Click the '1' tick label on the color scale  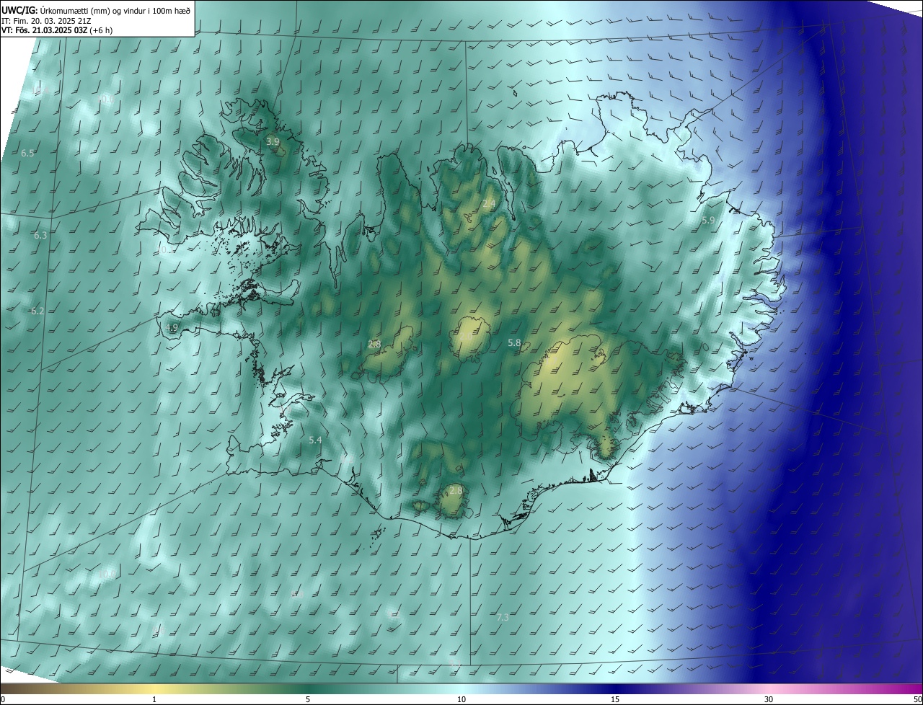click(x=154, y=699)
